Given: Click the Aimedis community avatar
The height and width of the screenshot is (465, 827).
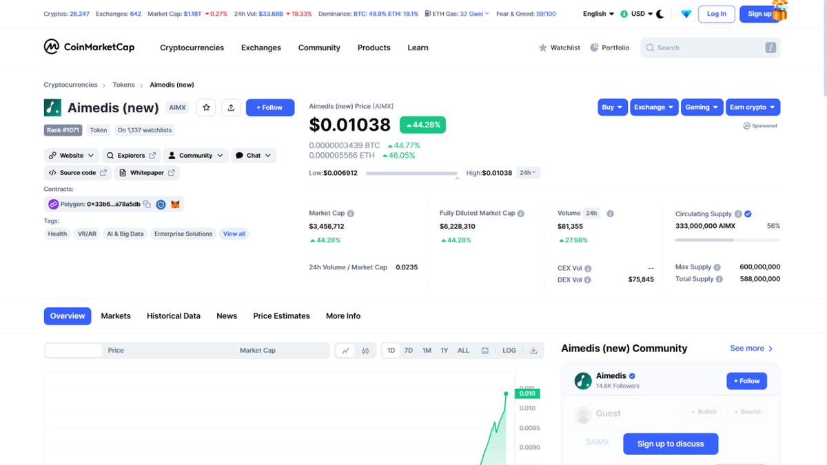Looking at the screenshot, I should point(583,380).
